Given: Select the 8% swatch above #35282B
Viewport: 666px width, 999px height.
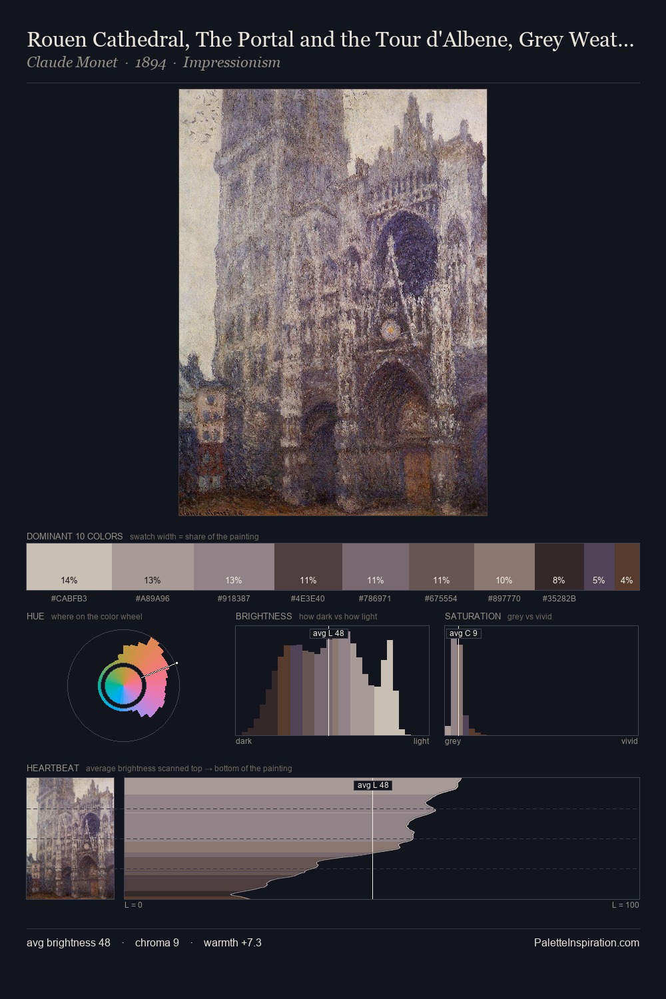Looking at the screenshot, I should pos(559,567).
